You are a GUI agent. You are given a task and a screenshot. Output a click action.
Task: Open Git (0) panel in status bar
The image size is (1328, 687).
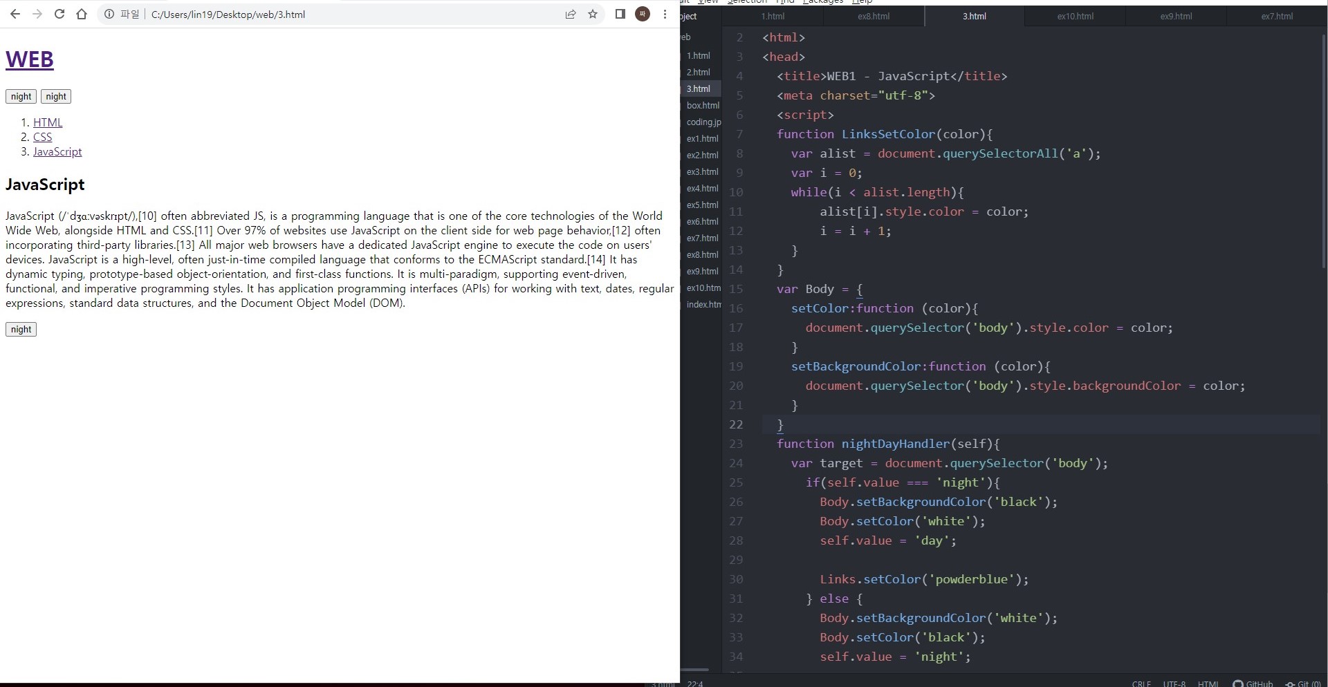pyautogui.click(x=1303, y=683)
